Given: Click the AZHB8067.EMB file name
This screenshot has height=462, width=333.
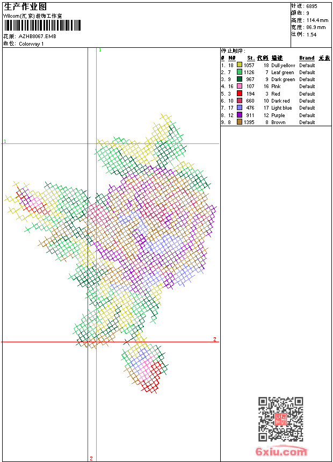Looking at the screenshot, I should tap(37, 37).
